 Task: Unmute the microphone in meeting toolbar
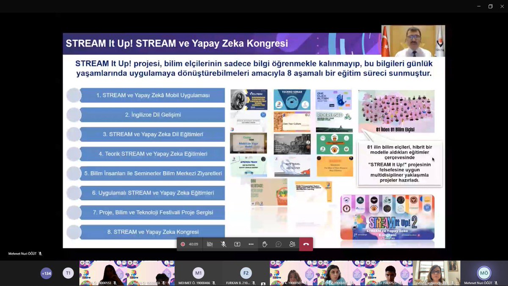(224, 244)
